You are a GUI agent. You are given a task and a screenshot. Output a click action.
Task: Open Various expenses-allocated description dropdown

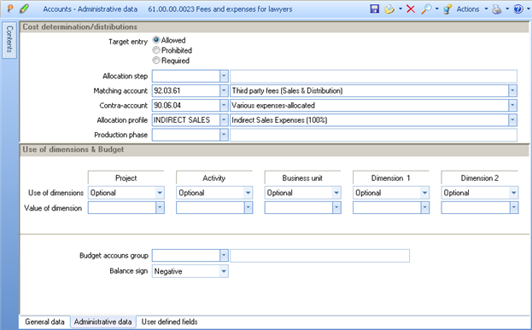pos(512,106)
